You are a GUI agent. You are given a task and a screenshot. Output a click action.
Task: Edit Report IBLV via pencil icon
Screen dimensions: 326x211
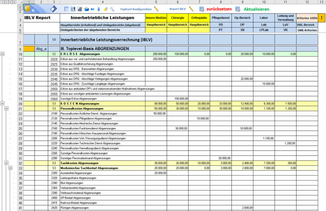coord(191,9)
